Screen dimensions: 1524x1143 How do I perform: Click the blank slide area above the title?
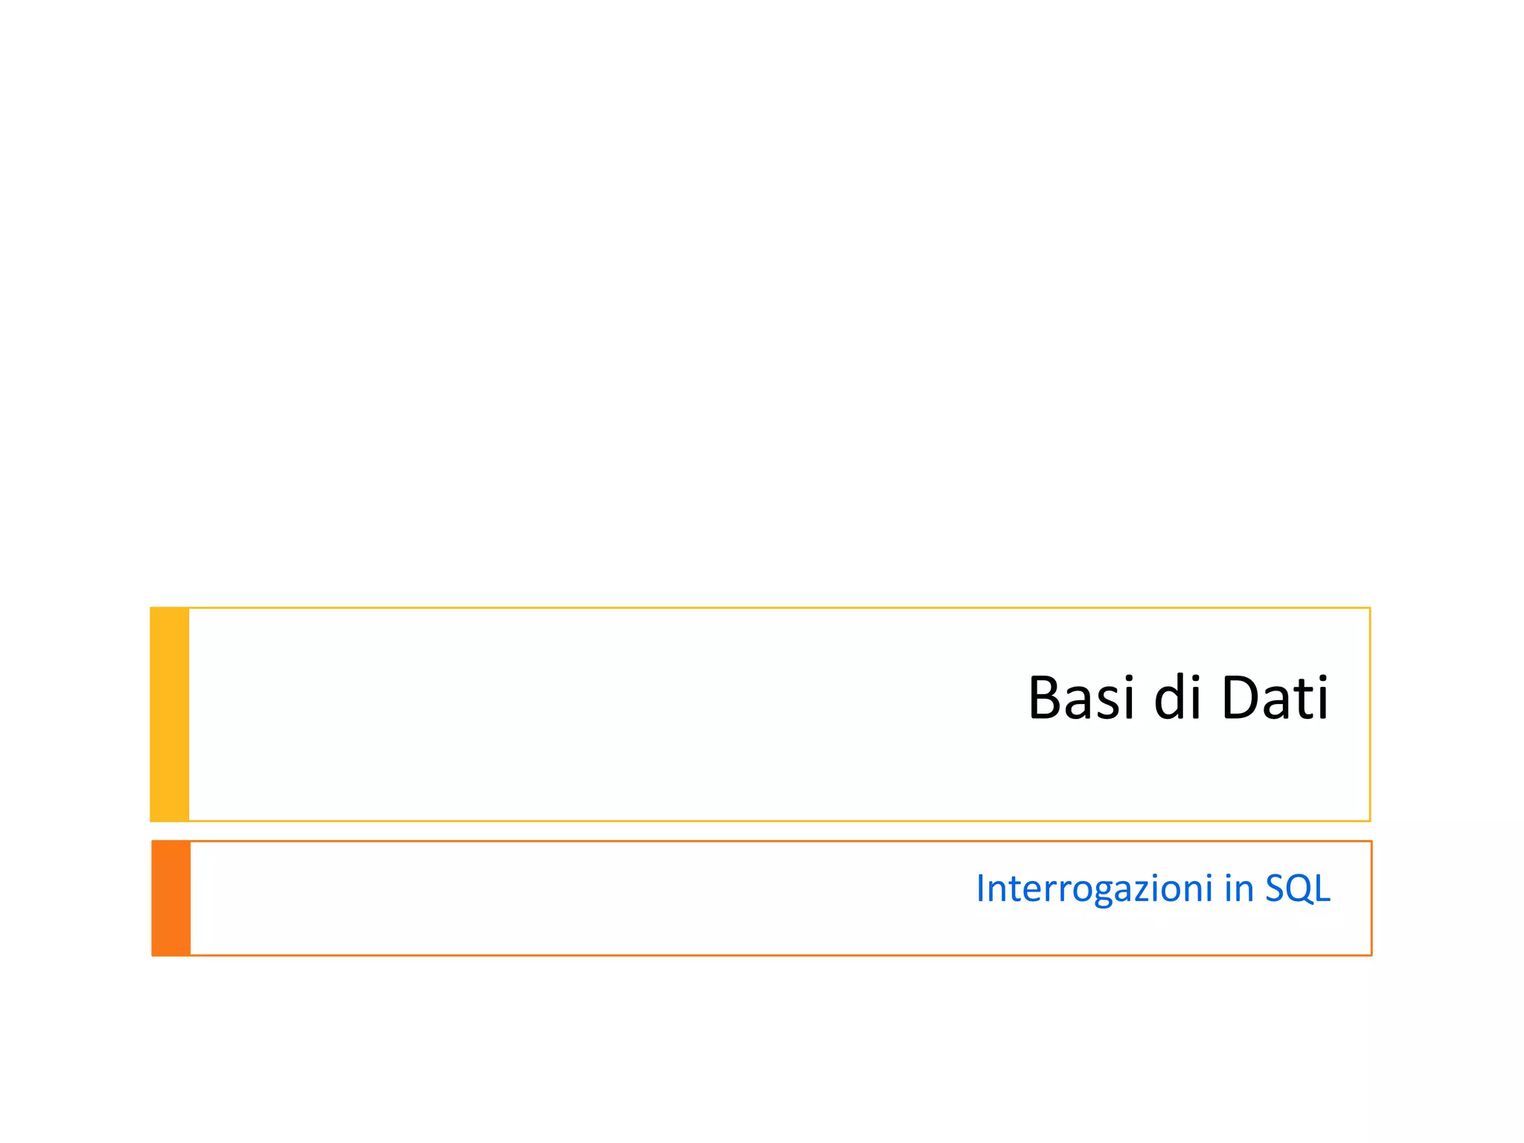coord(762,298)
